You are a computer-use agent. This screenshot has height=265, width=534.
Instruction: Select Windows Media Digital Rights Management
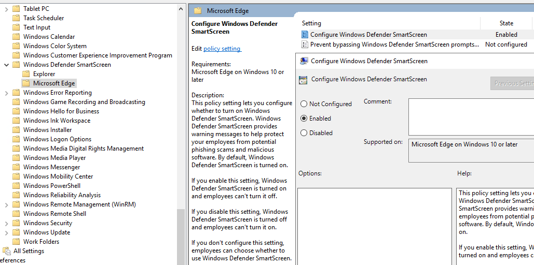[x=84, y=149]
